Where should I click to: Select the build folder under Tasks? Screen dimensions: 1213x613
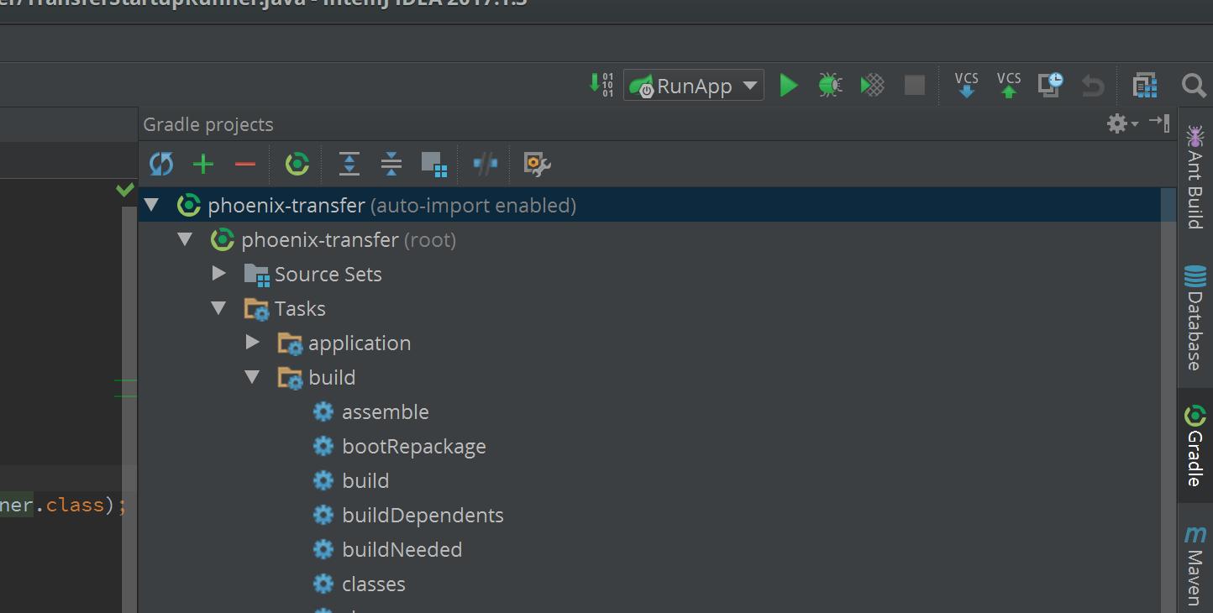click(x=332, y=377)
